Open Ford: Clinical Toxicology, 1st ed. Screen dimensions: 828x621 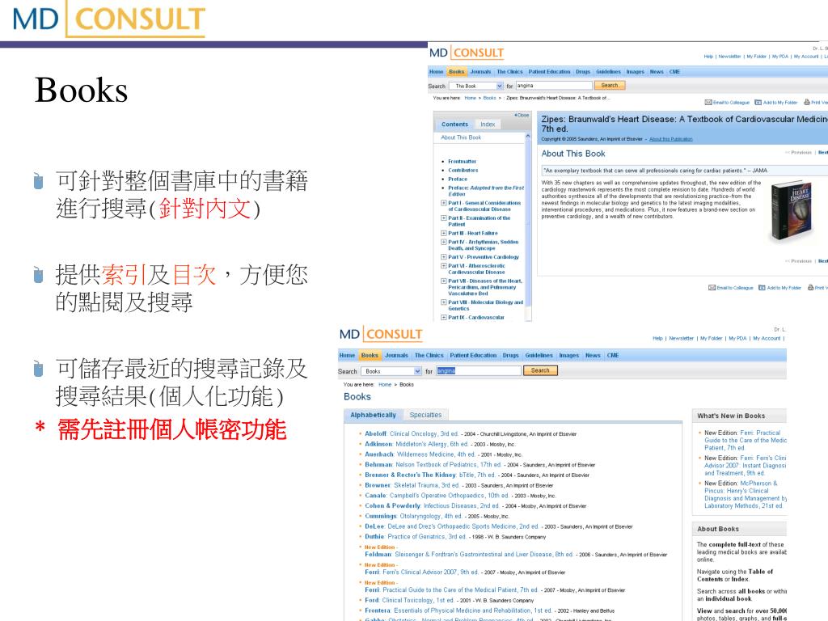(x=409, y=601)
